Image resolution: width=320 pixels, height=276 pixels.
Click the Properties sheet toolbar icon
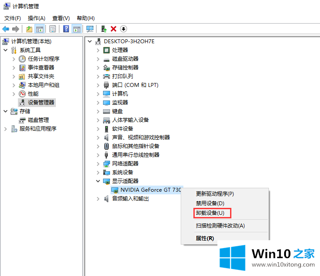point(53,29)
